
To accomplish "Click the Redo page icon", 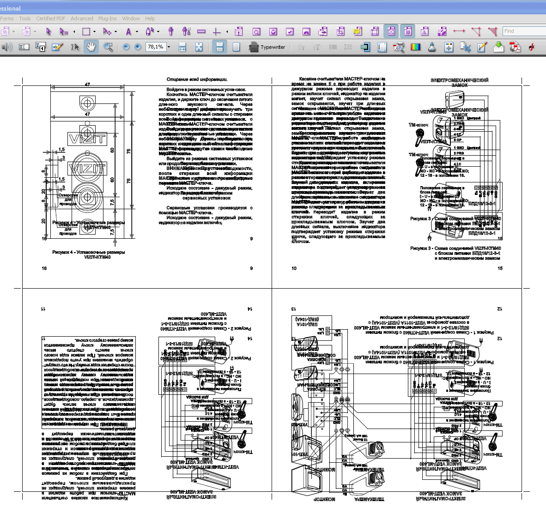I will [26, 32].
